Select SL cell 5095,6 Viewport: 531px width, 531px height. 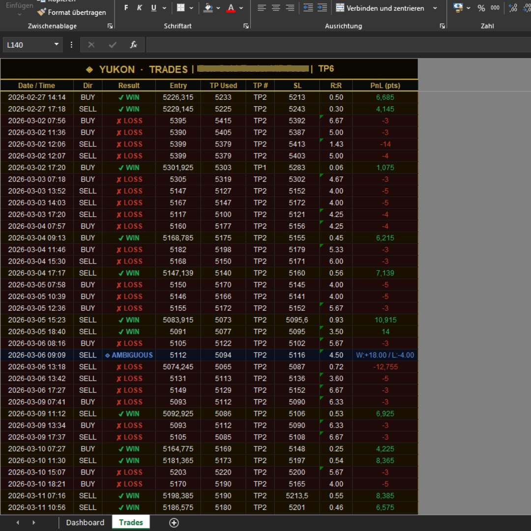click(x=297, y=320)
